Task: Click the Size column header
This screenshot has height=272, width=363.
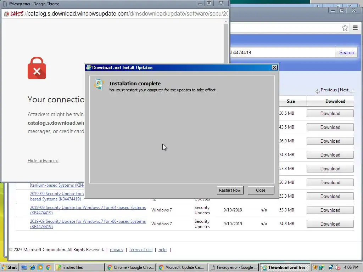Action: (291, 101)
